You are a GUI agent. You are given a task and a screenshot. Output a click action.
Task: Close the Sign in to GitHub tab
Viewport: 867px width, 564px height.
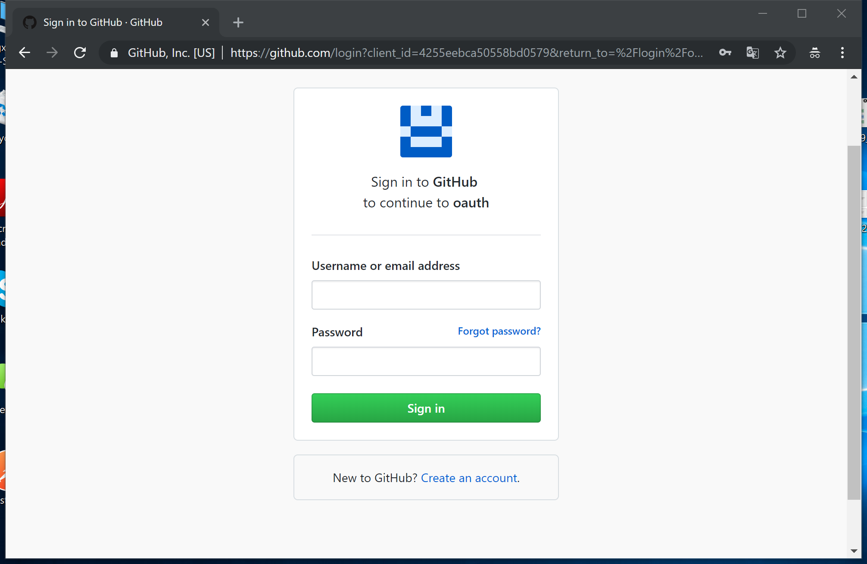point(206,22)
